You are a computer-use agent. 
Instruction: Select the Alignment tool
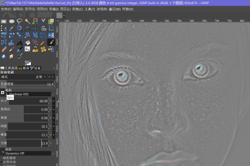(x=43, y=28)
